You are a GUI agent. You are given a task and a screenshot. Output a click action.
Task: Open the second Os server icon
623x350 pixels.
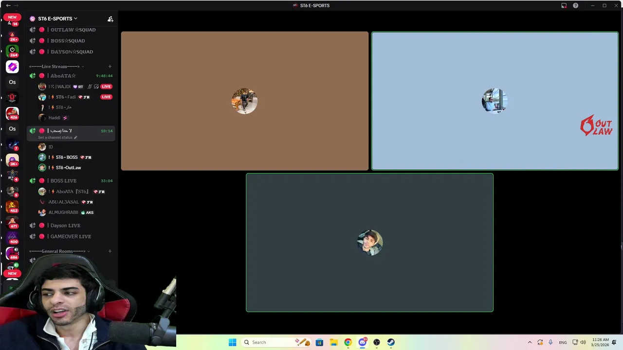coord(12,129)
